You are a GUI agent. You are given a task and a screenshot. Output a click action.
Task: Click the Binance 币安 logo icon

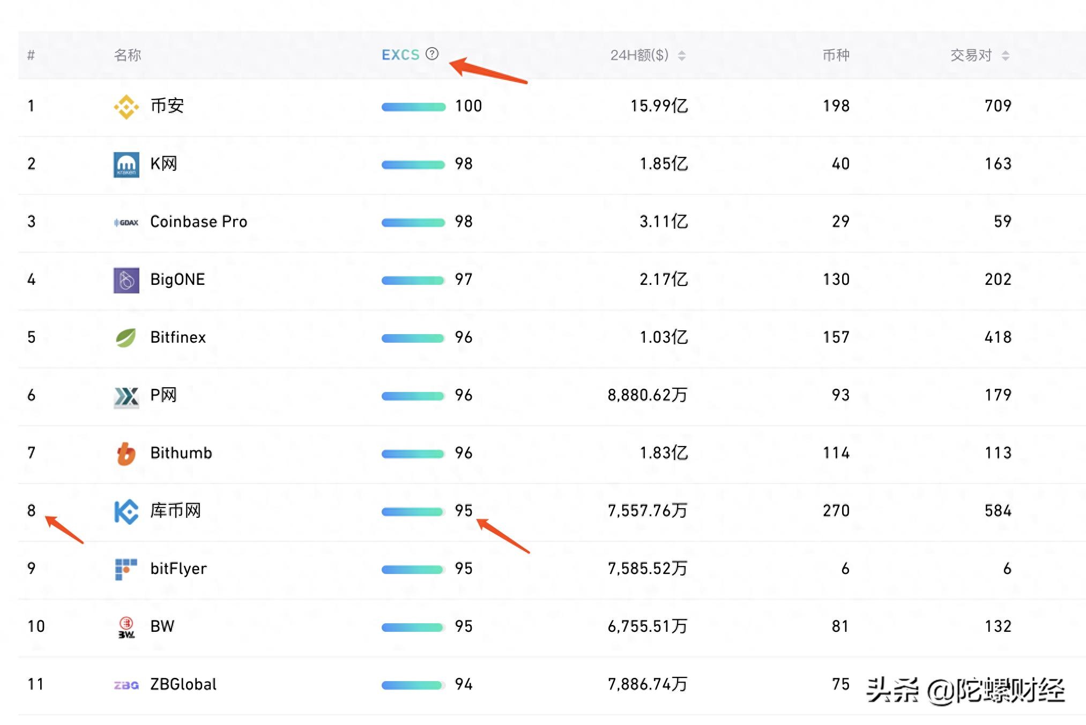(x=126, y=107)
